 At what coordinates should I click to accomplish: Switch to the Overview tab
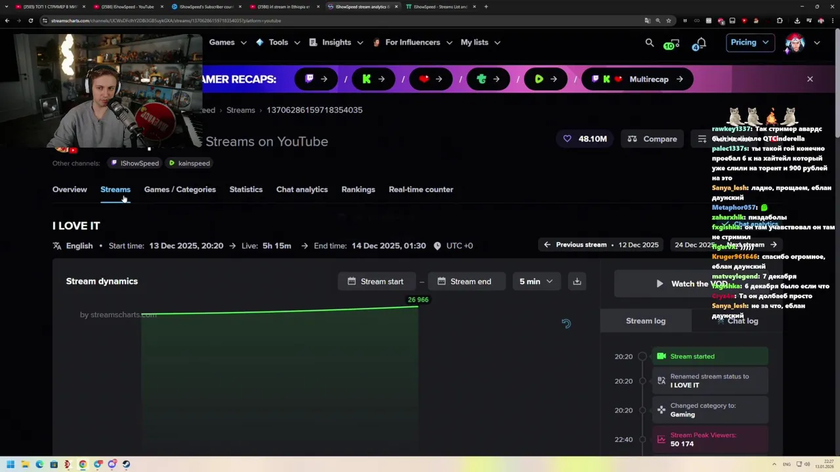[x=70, y=189]
